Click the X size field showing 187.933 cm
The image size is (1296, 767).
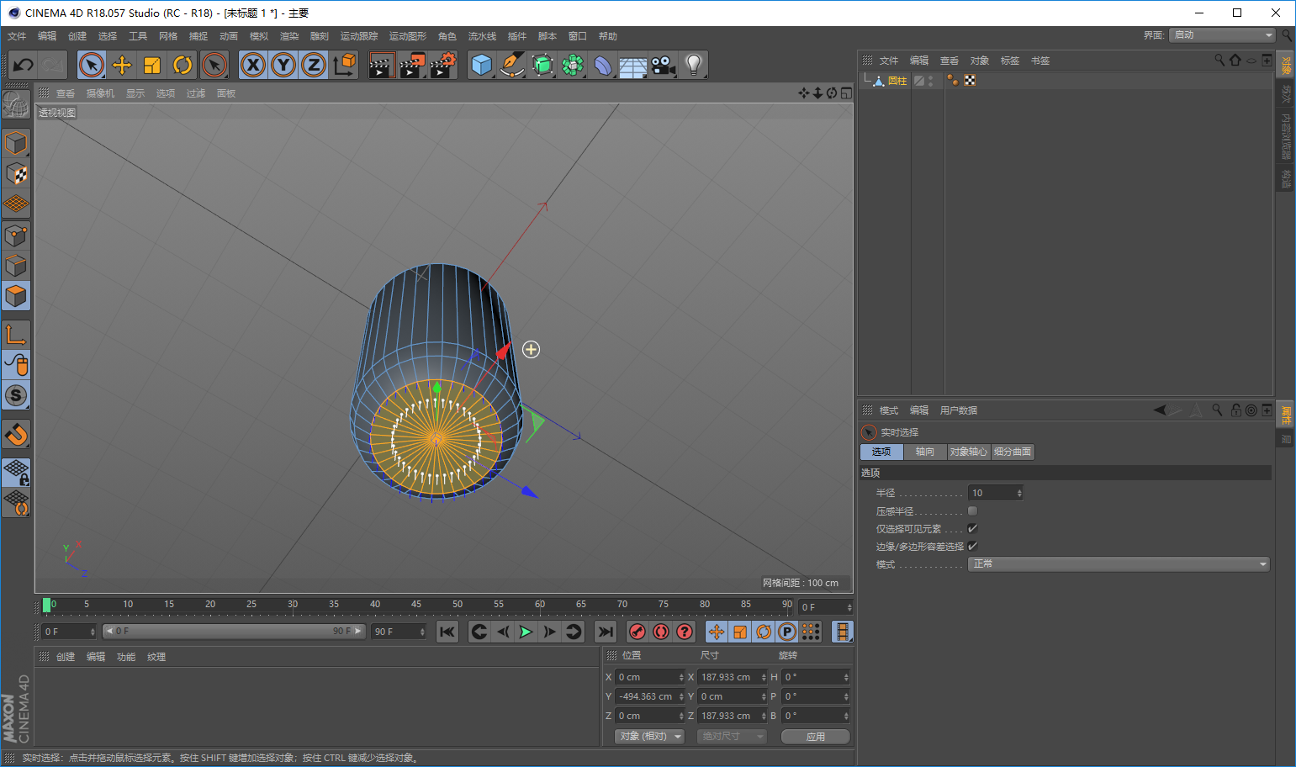click(733, 677)
